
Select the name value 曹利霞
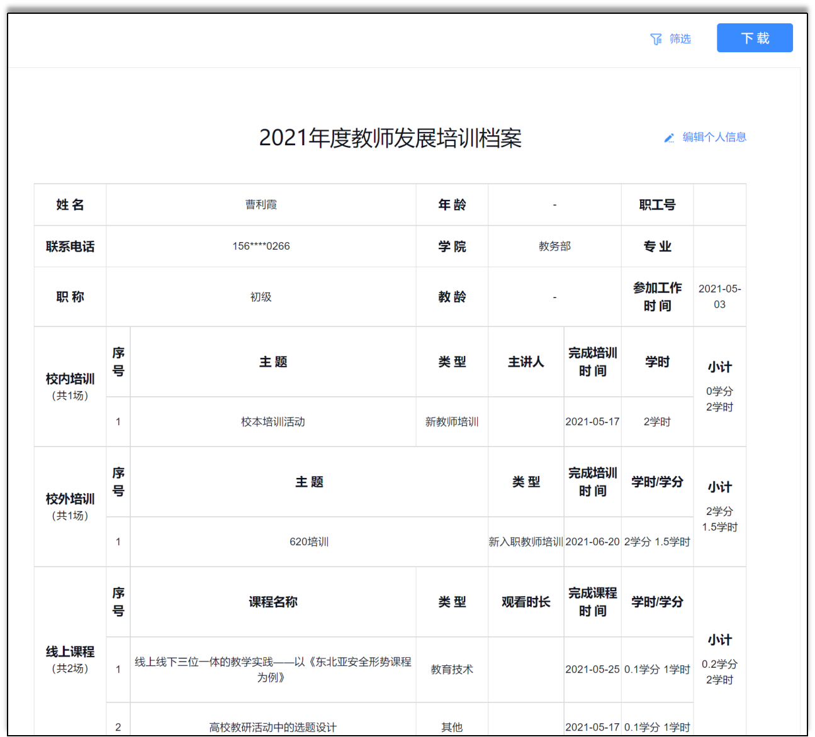(x=261, y=204)
